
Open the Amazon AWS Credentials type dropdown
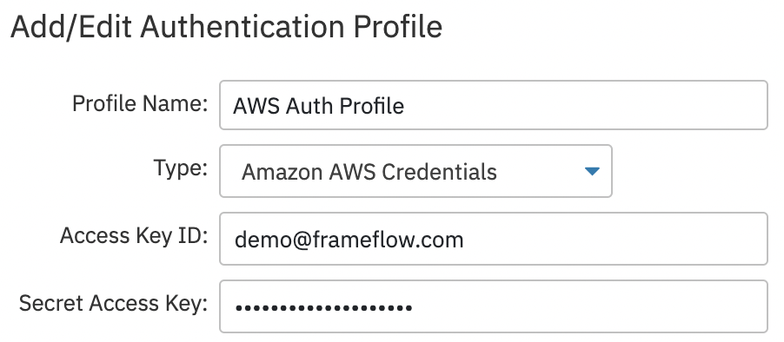[x=415, y=171]
